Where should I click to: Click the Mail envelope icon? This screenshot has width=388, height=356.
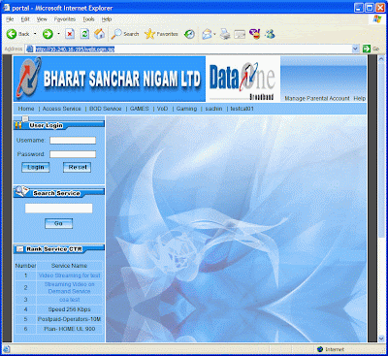pyautogui.click(x=207, y=34)
